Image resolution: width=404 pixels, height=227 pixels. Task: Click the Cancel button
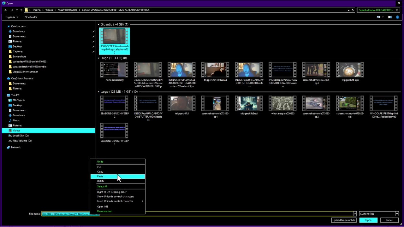tap(389, 220)
